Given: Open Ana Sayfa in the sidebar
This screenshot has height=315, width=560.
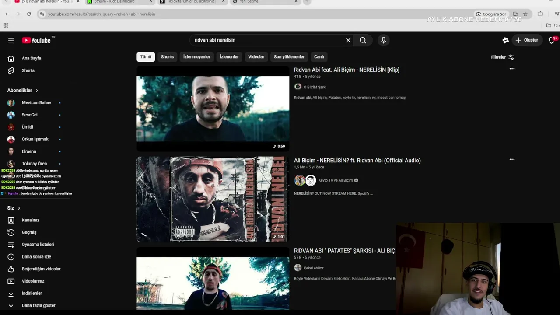Looking at the screenshot, I should [x=31, y=58].
